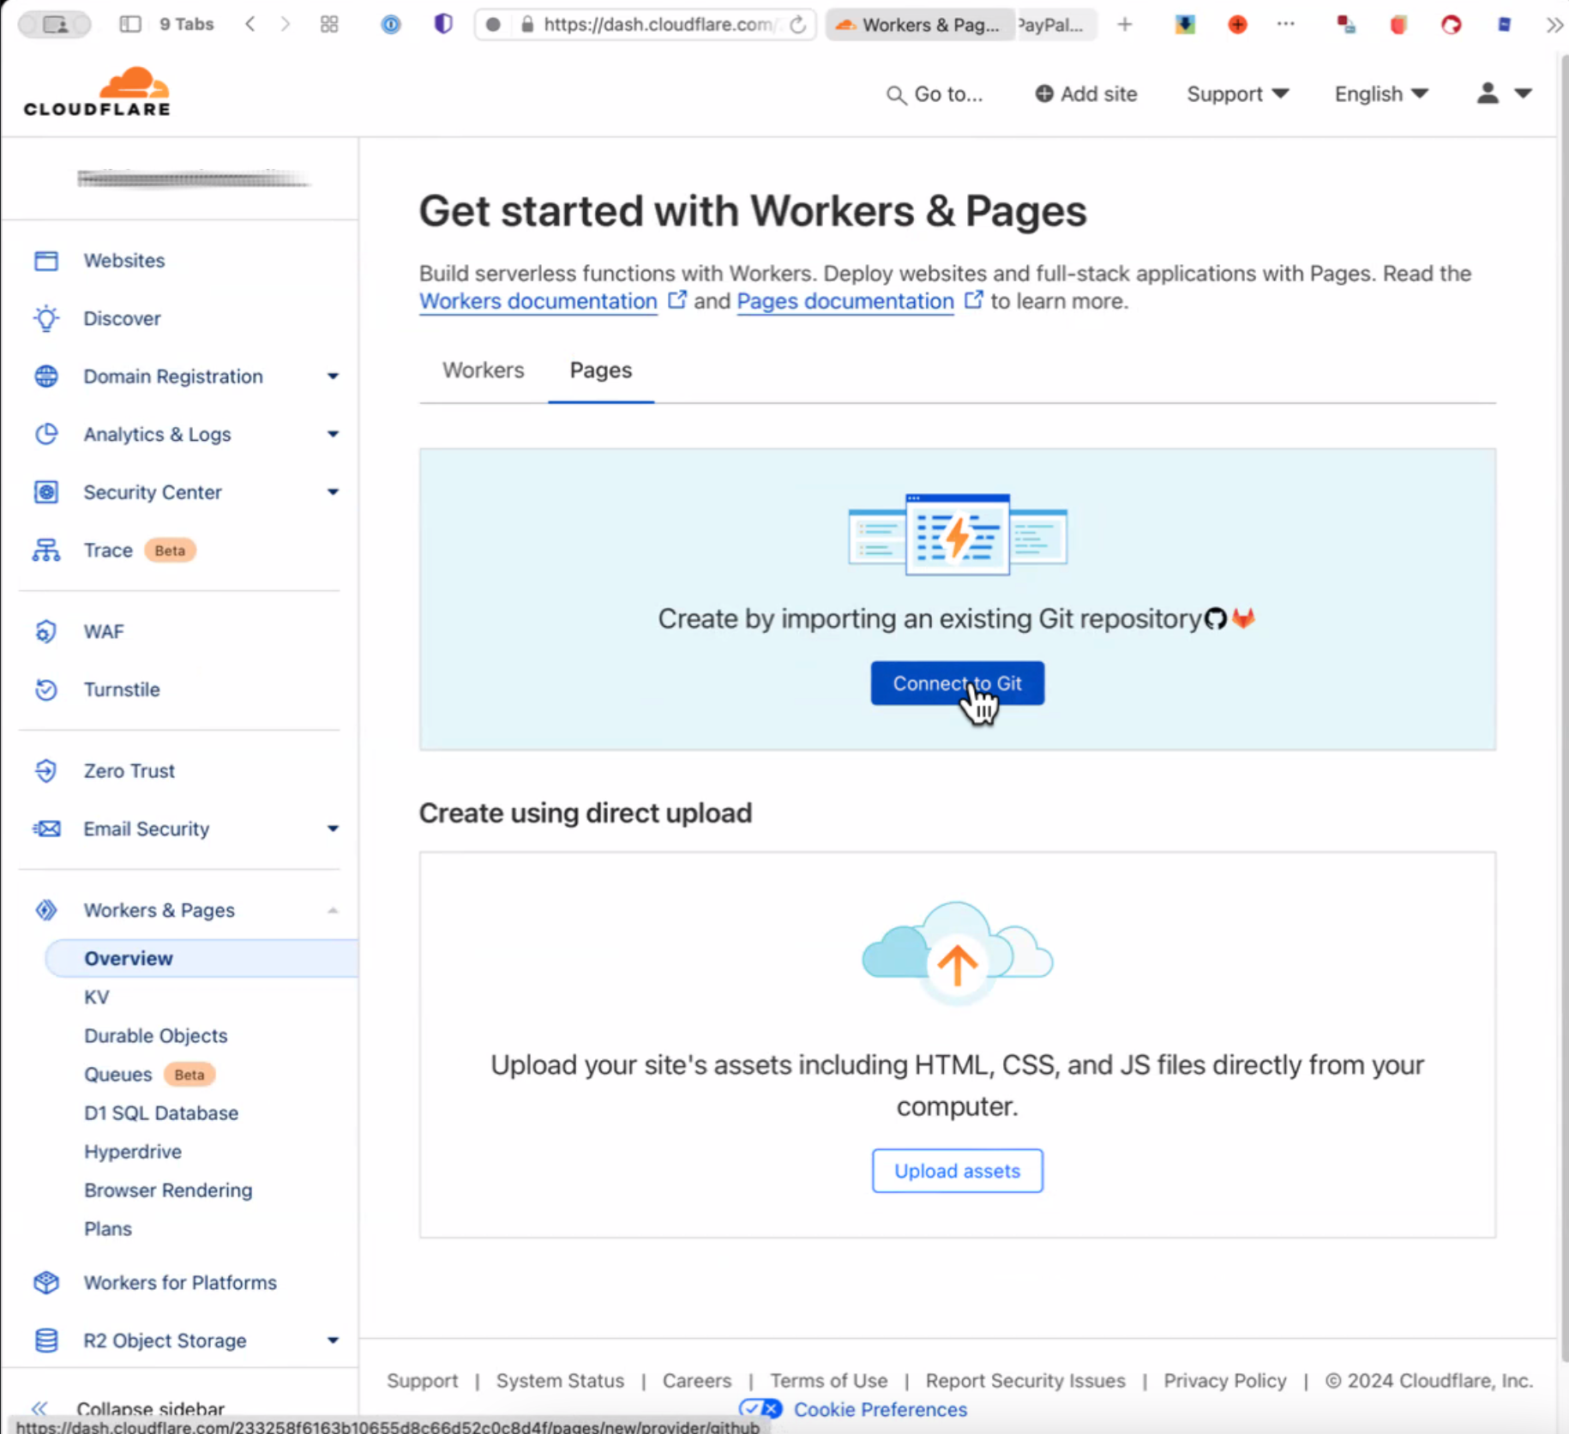1569x1434 pixels.
Task: Click the external link icon after Workers documentation
Action: [677, 299]
